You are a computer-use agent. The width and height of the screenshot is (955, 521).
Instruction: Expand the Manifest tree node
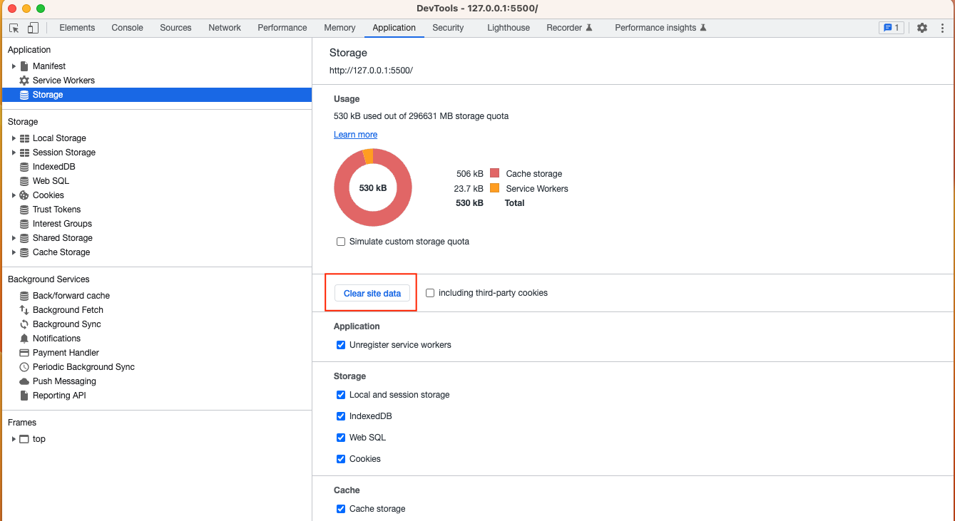(x=14, y=66)
